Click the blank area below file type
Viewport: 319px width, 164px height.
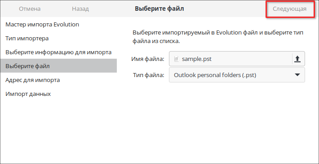tap(218, 122)
